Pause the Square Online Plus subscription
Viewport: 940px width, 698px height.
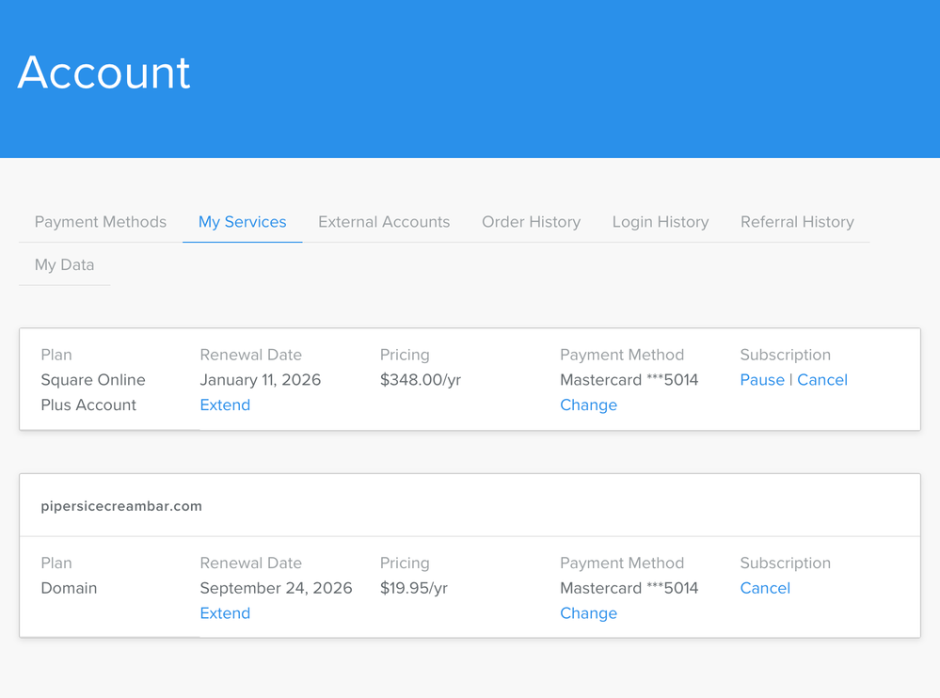(x=762, y=380)
